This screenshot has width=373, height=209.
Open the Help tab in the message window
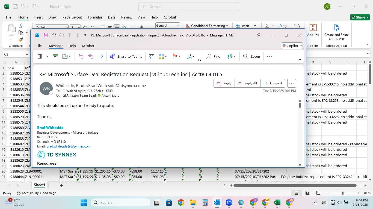click(x=72, y=46)
